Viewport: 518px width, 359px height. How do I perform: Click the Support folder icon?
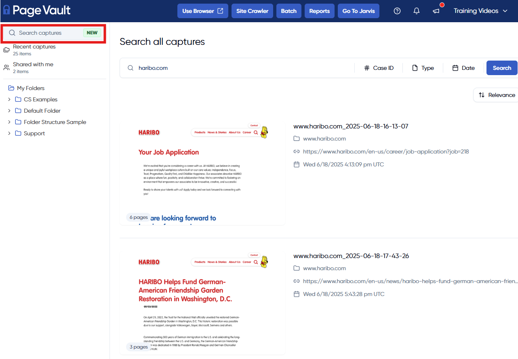(x=18, y=133)
